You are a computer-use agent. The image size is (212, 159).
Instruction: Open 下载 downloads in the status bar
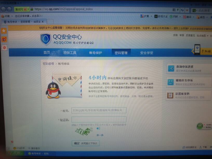203,147
